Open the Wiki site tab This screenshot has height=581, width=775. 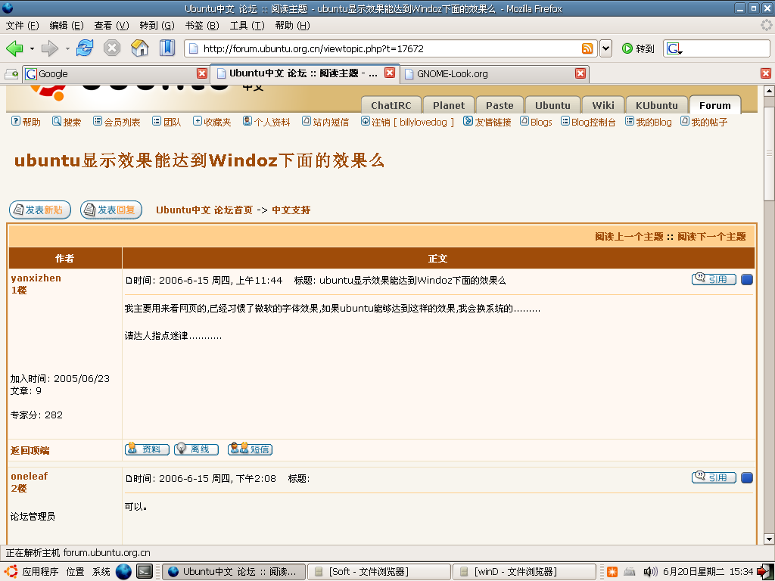click(603, 105)
